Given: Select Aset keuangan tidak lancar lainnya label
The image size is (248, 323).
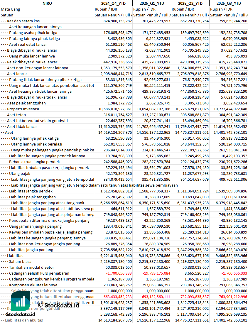Looking at the screenshot, I should (41, 91).
